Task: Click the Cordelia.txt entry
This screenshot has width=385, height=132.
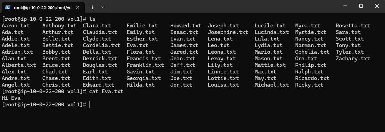Action: tap(101, 45)
